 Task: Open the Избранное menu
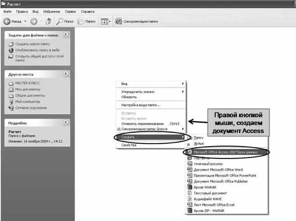52,11
